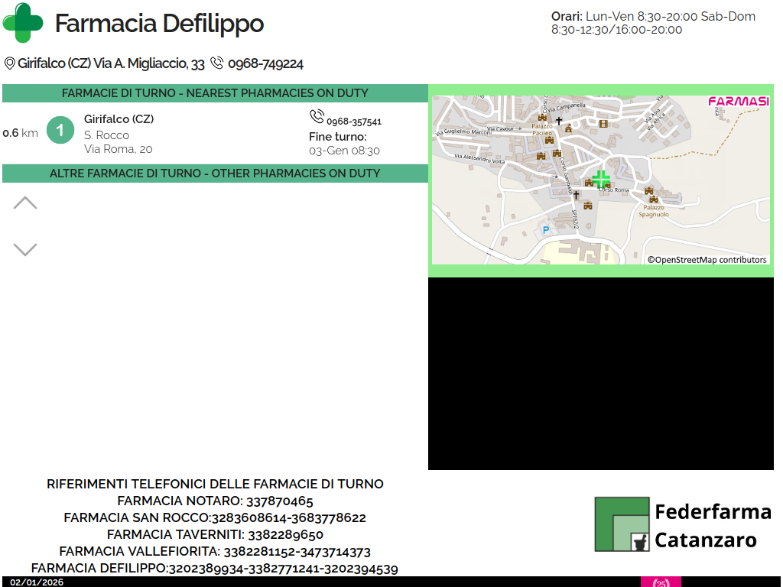The height and width of the screenshot is (587, 783).
Task: Click the location pin icon beside Girifalco address
Action: 10,63
